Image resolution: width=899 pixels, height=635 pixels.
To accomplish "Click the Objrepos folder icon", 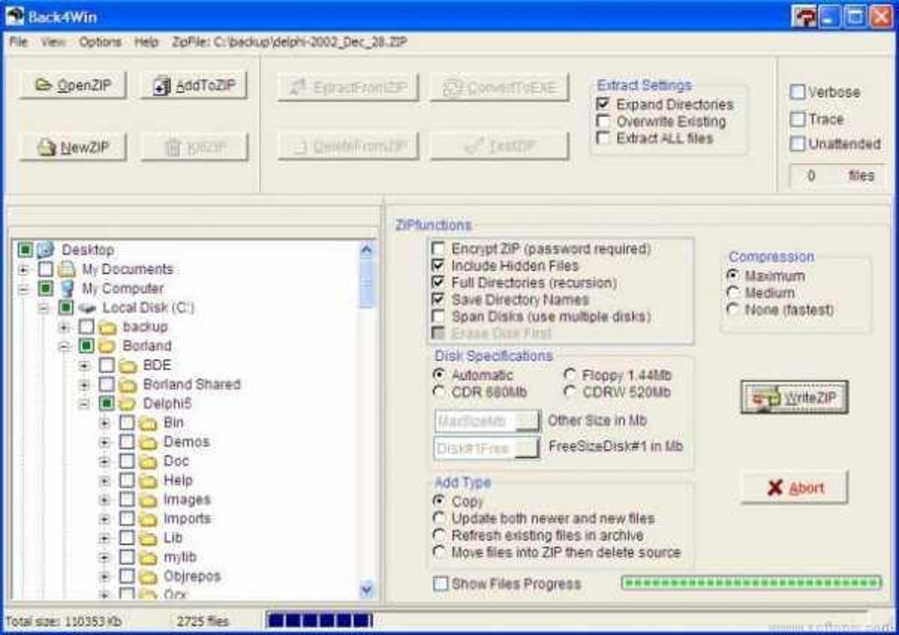I will 148,577.
